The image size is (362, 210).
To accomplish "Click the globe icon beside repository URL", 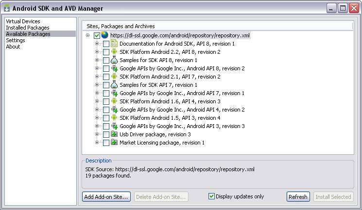I will (104, 35).
